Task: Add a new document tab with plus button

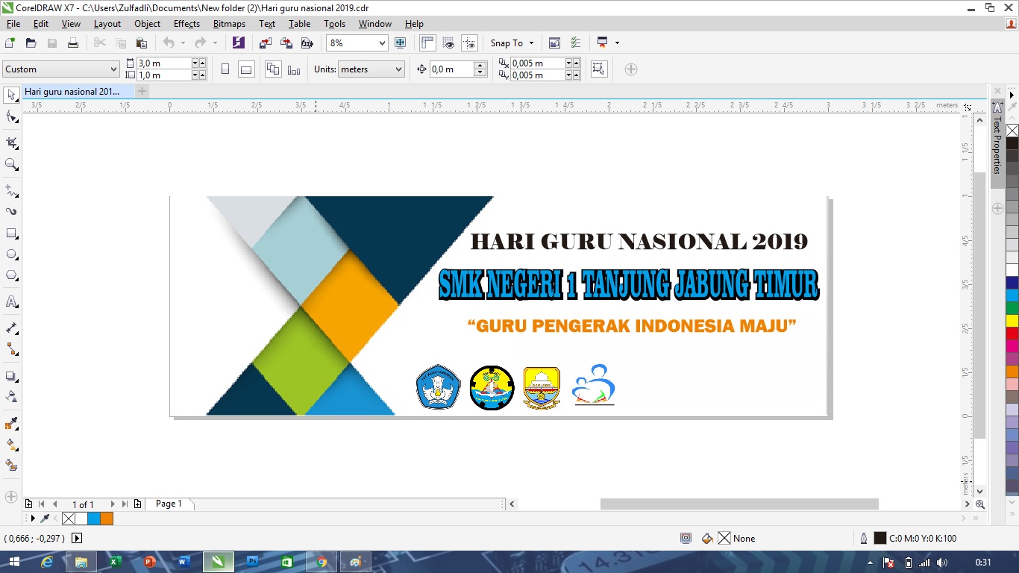Action: [142, 92]
